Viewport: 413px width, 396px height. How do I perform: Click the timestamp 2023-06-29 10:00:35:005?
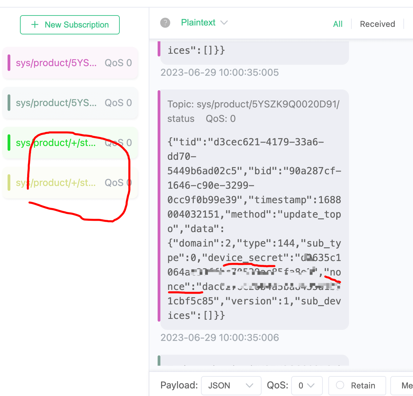coord(220,73)
